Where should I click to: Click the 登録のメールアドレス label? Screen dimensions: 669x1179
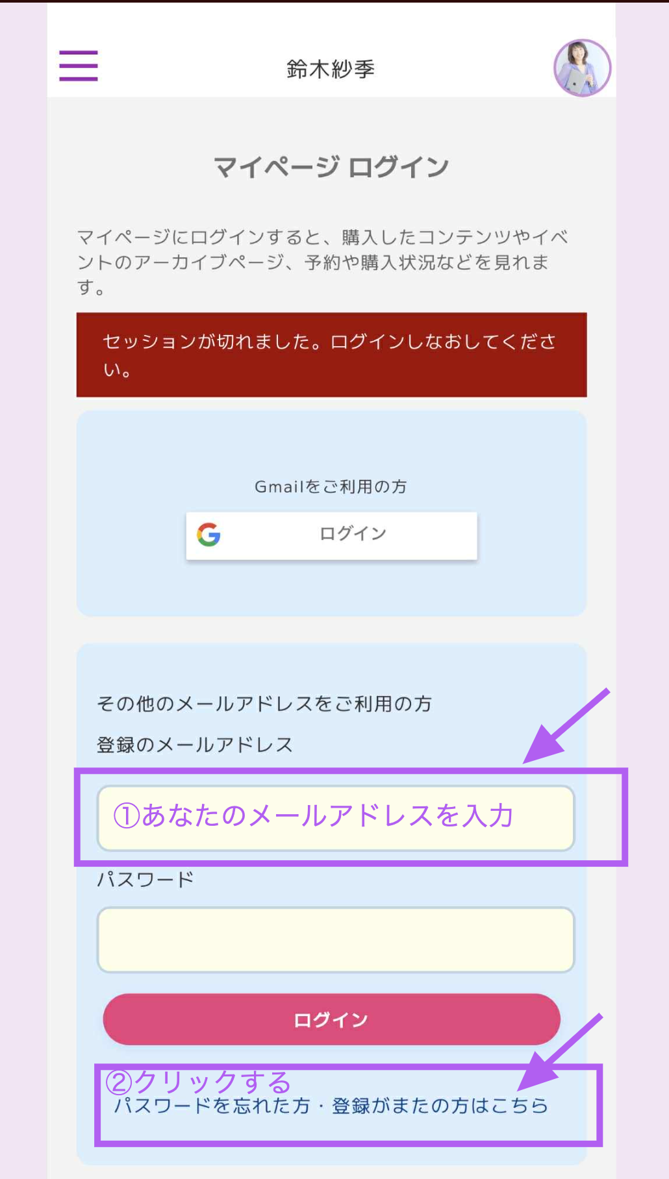195,745
